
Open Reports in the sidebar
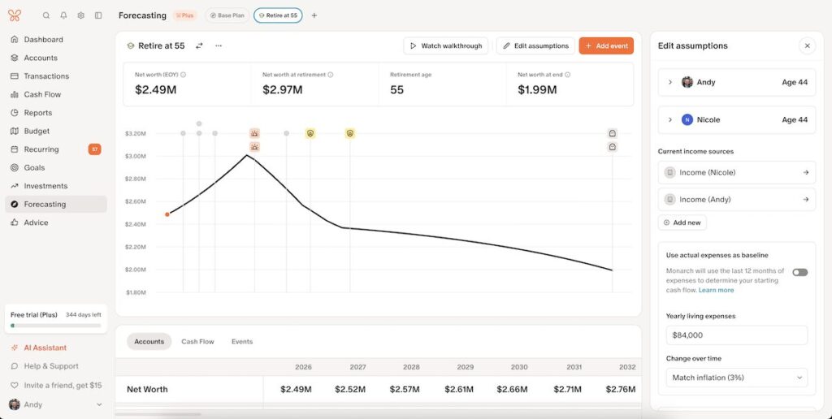coord(56,112)
